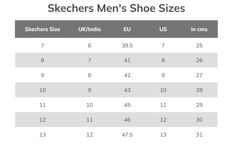Click the EU size 47.5 cell
The height and width of the screenshot is (148, 230).
(x=127, y=135)
